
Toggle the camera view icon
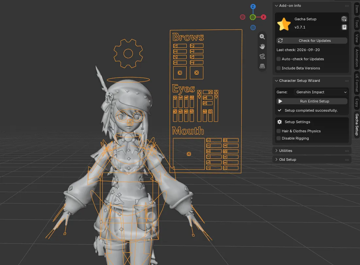point(262,56)
